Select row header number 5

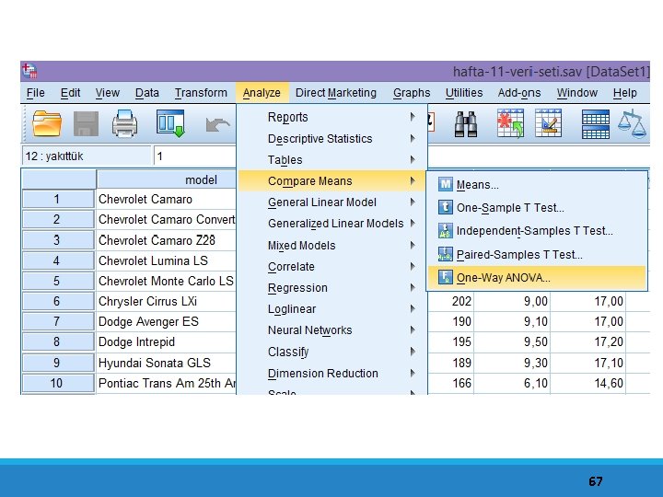pos(58,281)
